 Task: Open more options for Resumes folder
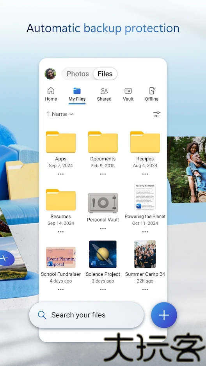point(60,232)
